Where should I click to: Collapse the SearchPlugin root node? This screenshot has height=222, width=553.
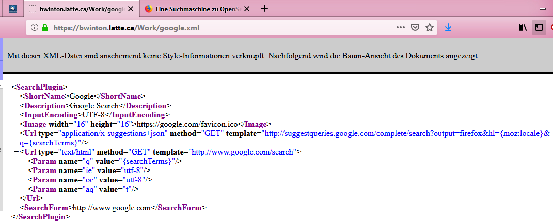(8, 87)
